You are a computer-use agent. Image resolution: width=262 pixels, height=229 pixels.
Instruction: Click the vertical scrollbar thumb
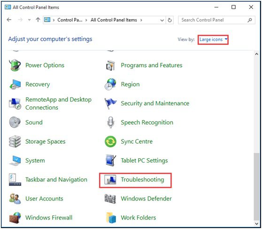tap(257, 187)
